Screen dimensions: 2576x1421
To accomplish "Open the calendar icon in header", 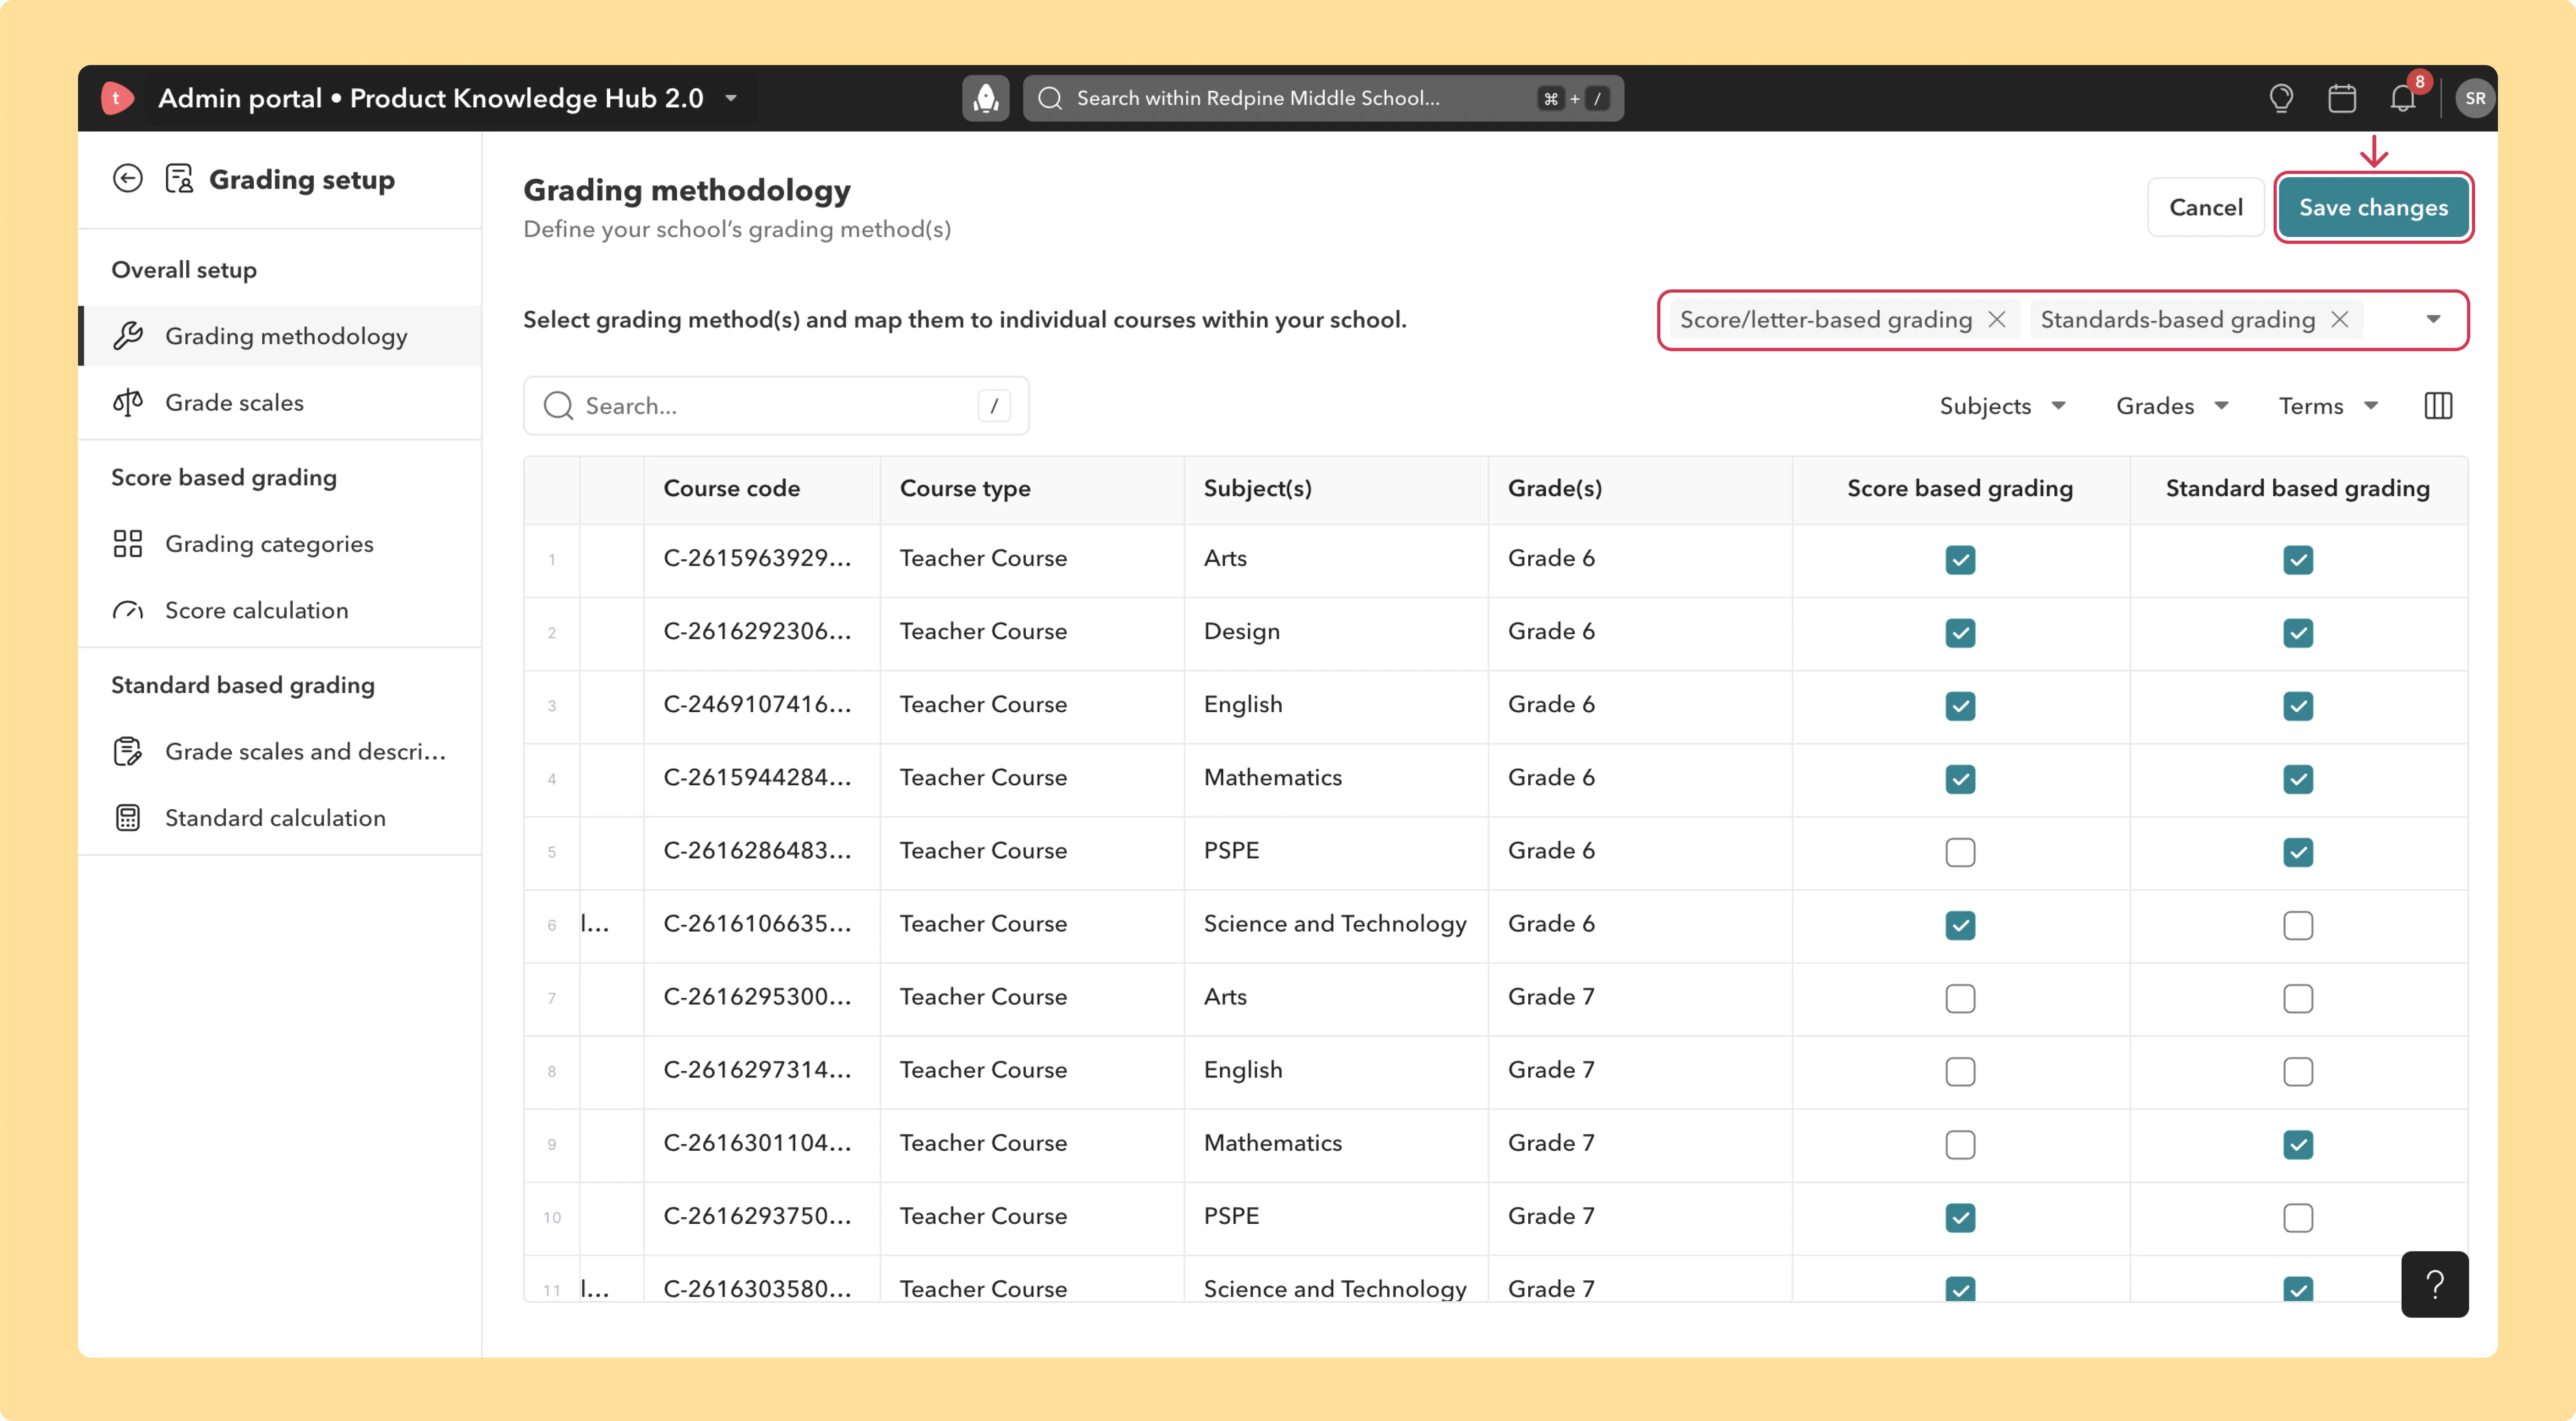I will tap(2342, 98).
